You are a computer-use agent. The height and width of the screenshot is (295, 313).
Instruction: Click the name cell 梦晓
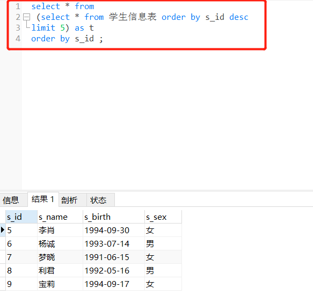60,257
